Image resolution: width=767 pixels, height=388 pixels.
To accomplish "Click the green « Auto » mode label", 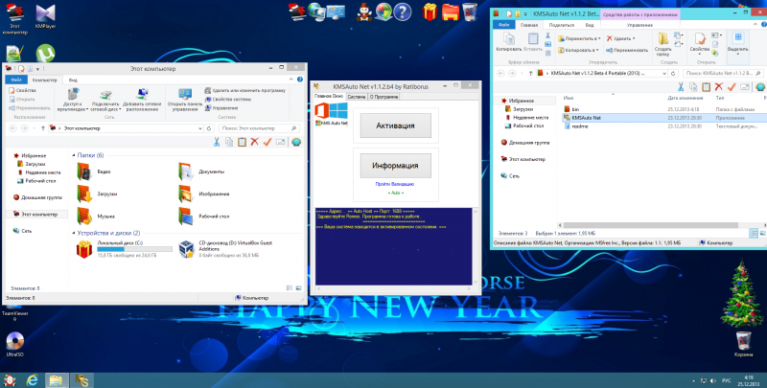I will point(395,193).
